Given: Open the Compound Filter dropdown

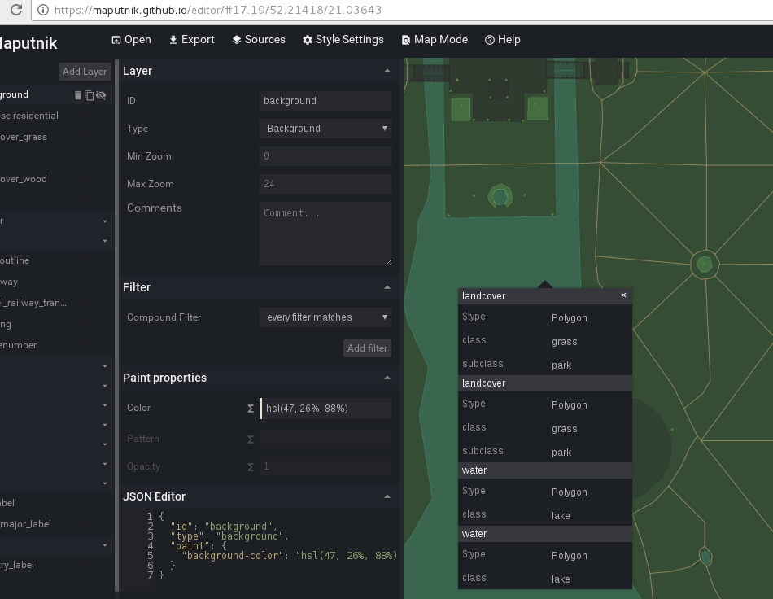Looking at the screenshot, I should coord(325,317).
